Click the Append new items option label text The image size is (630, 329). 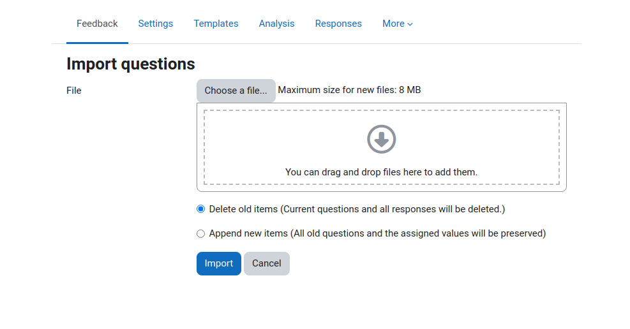[x=377, y=233]
